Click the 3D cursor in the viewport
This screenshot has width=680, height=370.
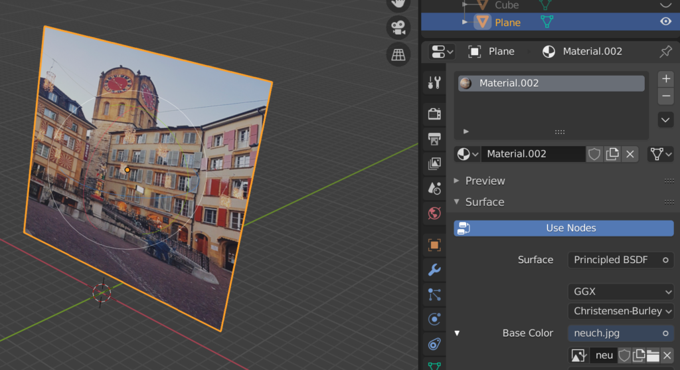pos(102,293)
